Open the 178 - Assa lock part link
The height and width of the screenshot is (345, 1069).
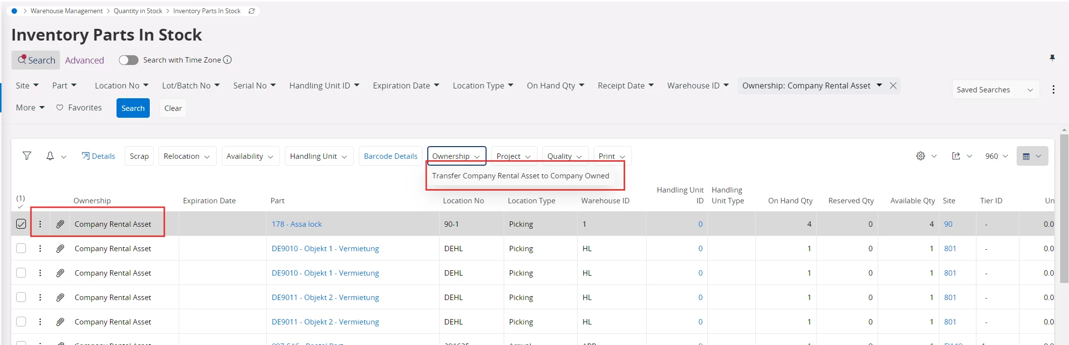[297, 224]
